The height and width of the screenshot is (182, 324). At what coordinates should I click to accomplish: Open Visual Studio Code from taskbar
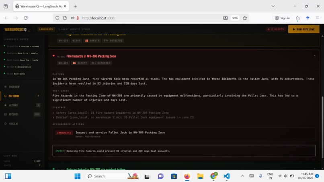(x=226, y=176)
